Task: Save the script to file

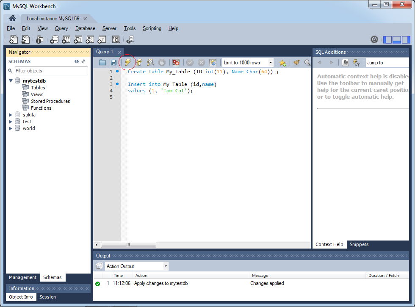Action: coord(113,63)
